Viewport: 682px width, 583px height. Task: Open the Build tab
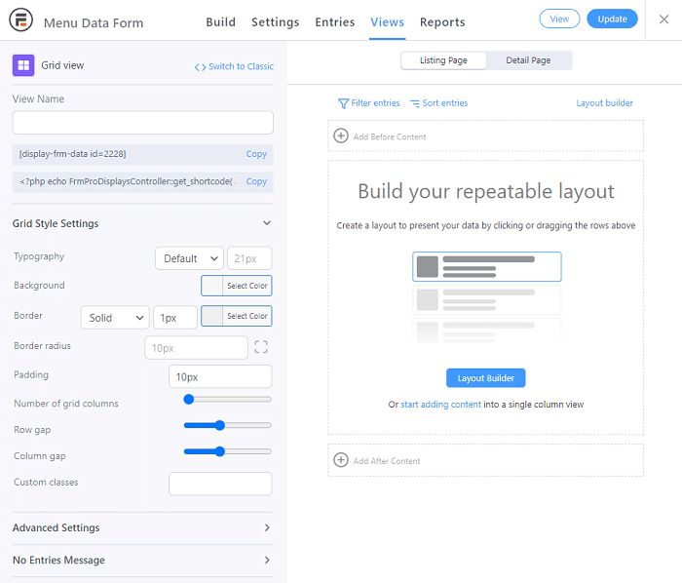(x=220, y=22)
